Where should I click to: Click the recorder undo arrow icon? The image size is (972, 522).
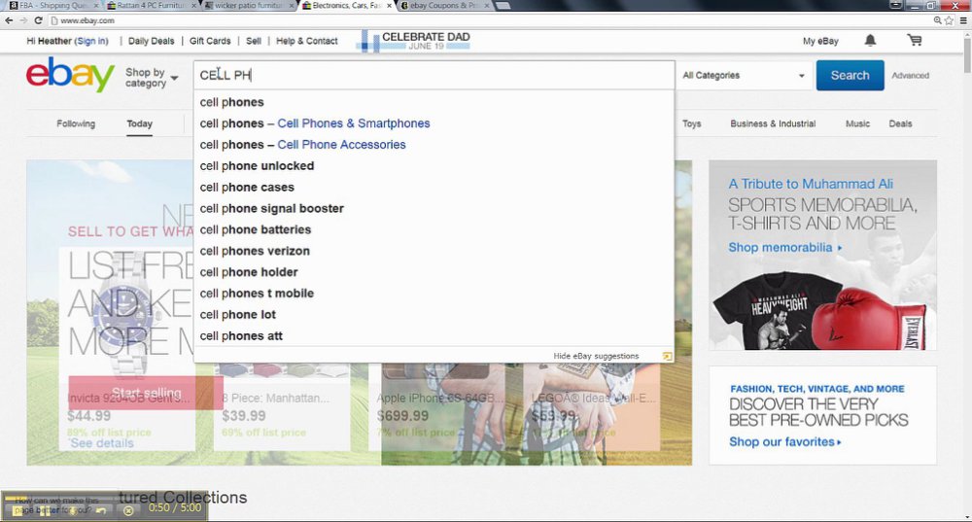pyautogui.click(x=101, y=511)
